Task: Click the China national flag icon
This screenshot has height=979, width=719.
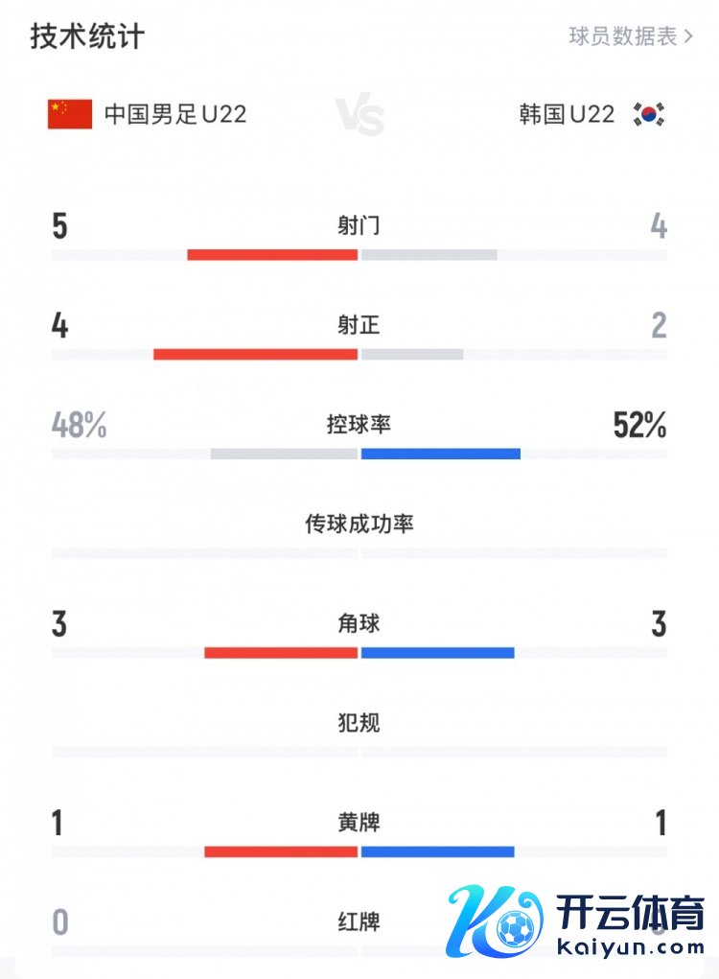Action: (x=70, y=114)
